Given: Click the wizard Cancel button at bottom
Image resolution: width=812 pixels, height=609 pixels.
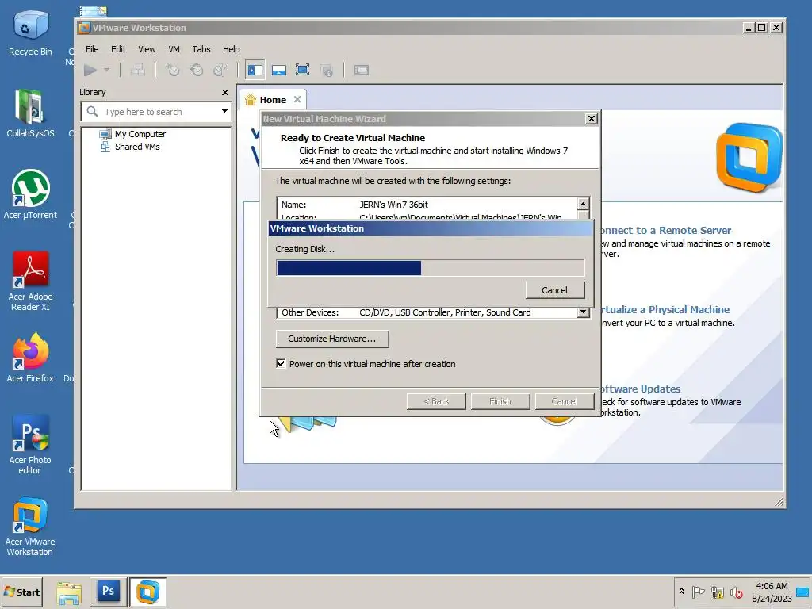Looking at the screenshot, I should (x=564, y=401).
